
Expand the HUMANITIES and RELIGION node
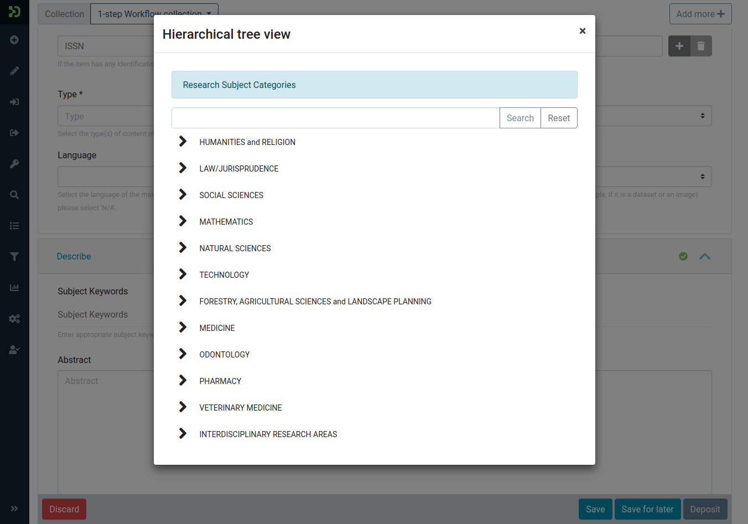(183, 142)
